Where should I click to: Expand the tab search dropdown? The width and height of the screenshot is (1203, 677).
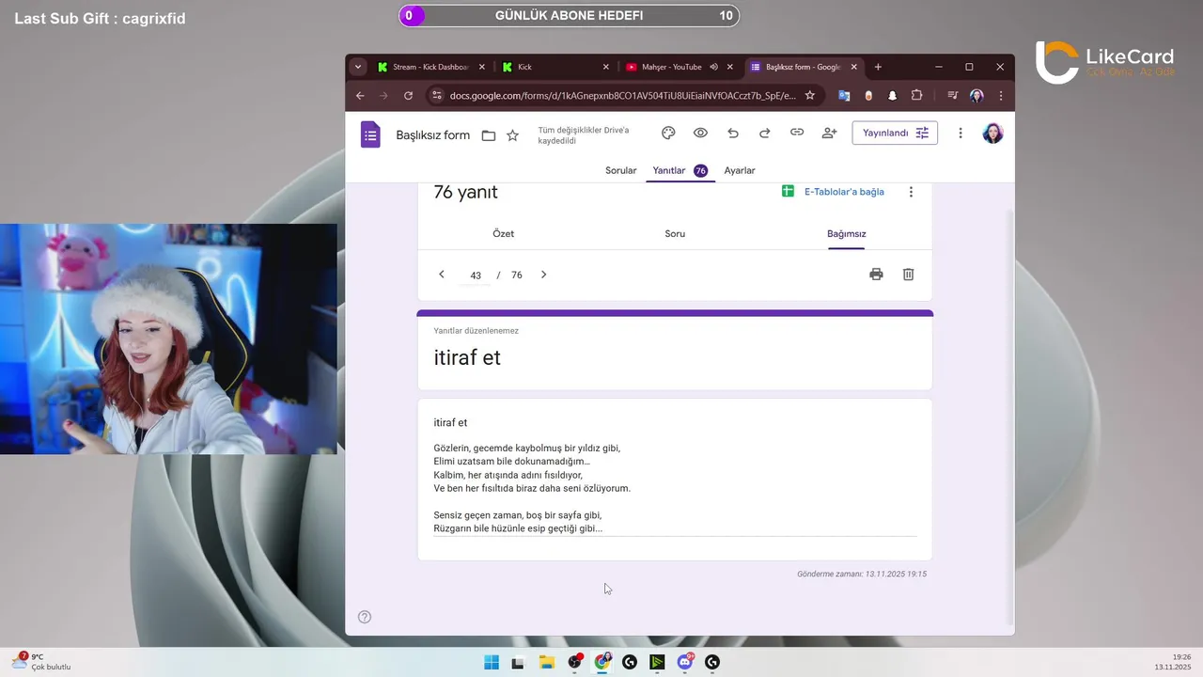[x=358, y=67]
